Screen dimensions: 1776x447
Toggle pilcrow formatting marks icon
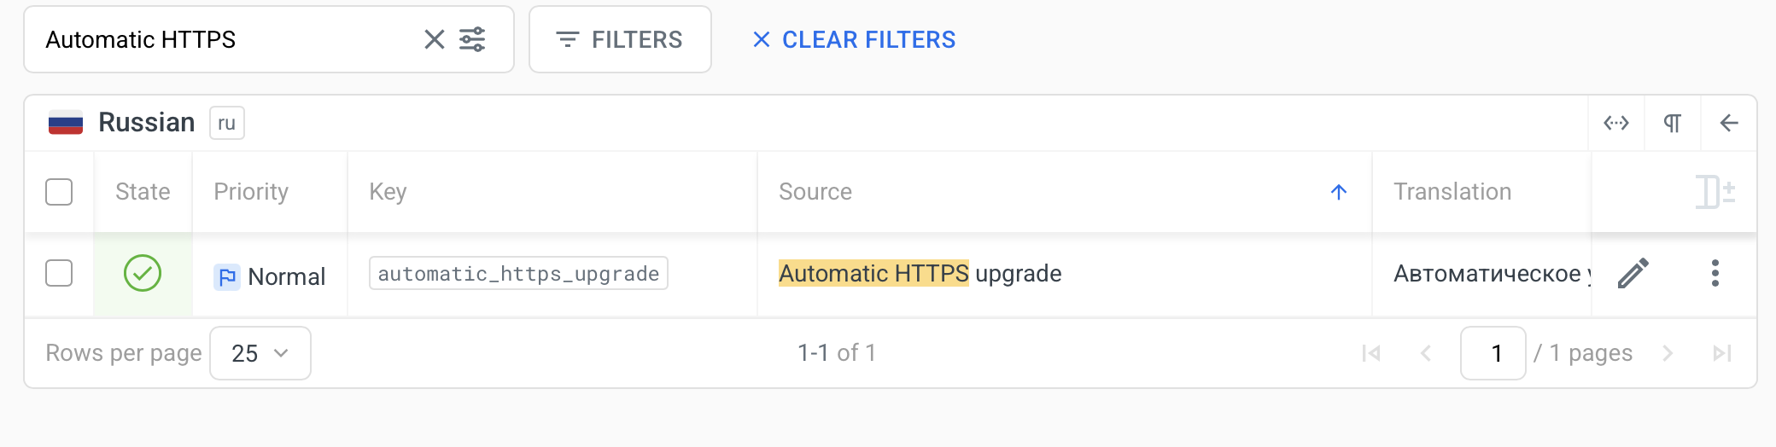(x=1672, y=123)
